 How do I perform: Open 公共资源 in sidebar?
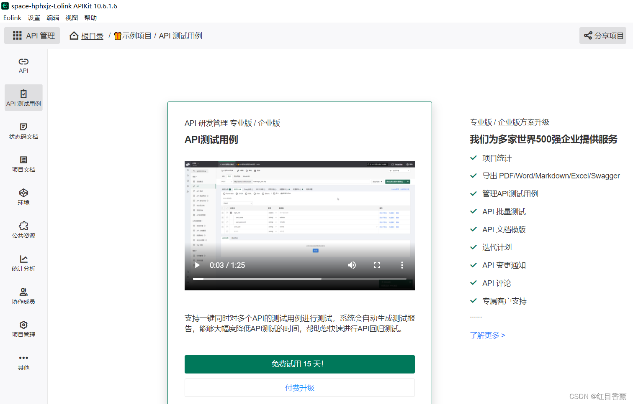(x=23, y=230)
